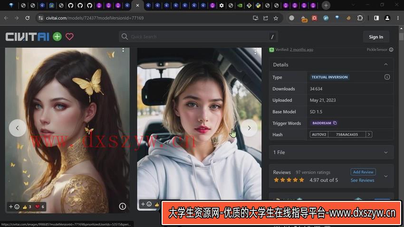
Task: Open the See Reviews link
Action: [x=362, y=180]
